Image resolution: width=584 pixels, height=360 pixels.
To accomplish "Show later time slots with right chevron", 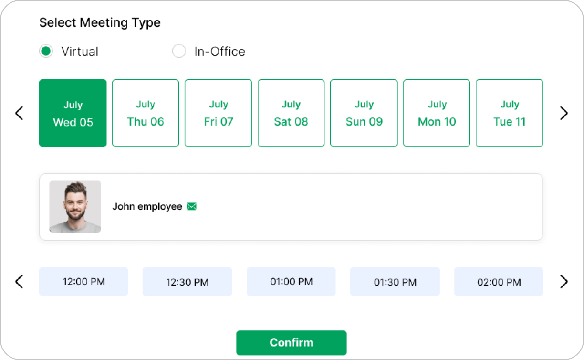I will point(564,282).
